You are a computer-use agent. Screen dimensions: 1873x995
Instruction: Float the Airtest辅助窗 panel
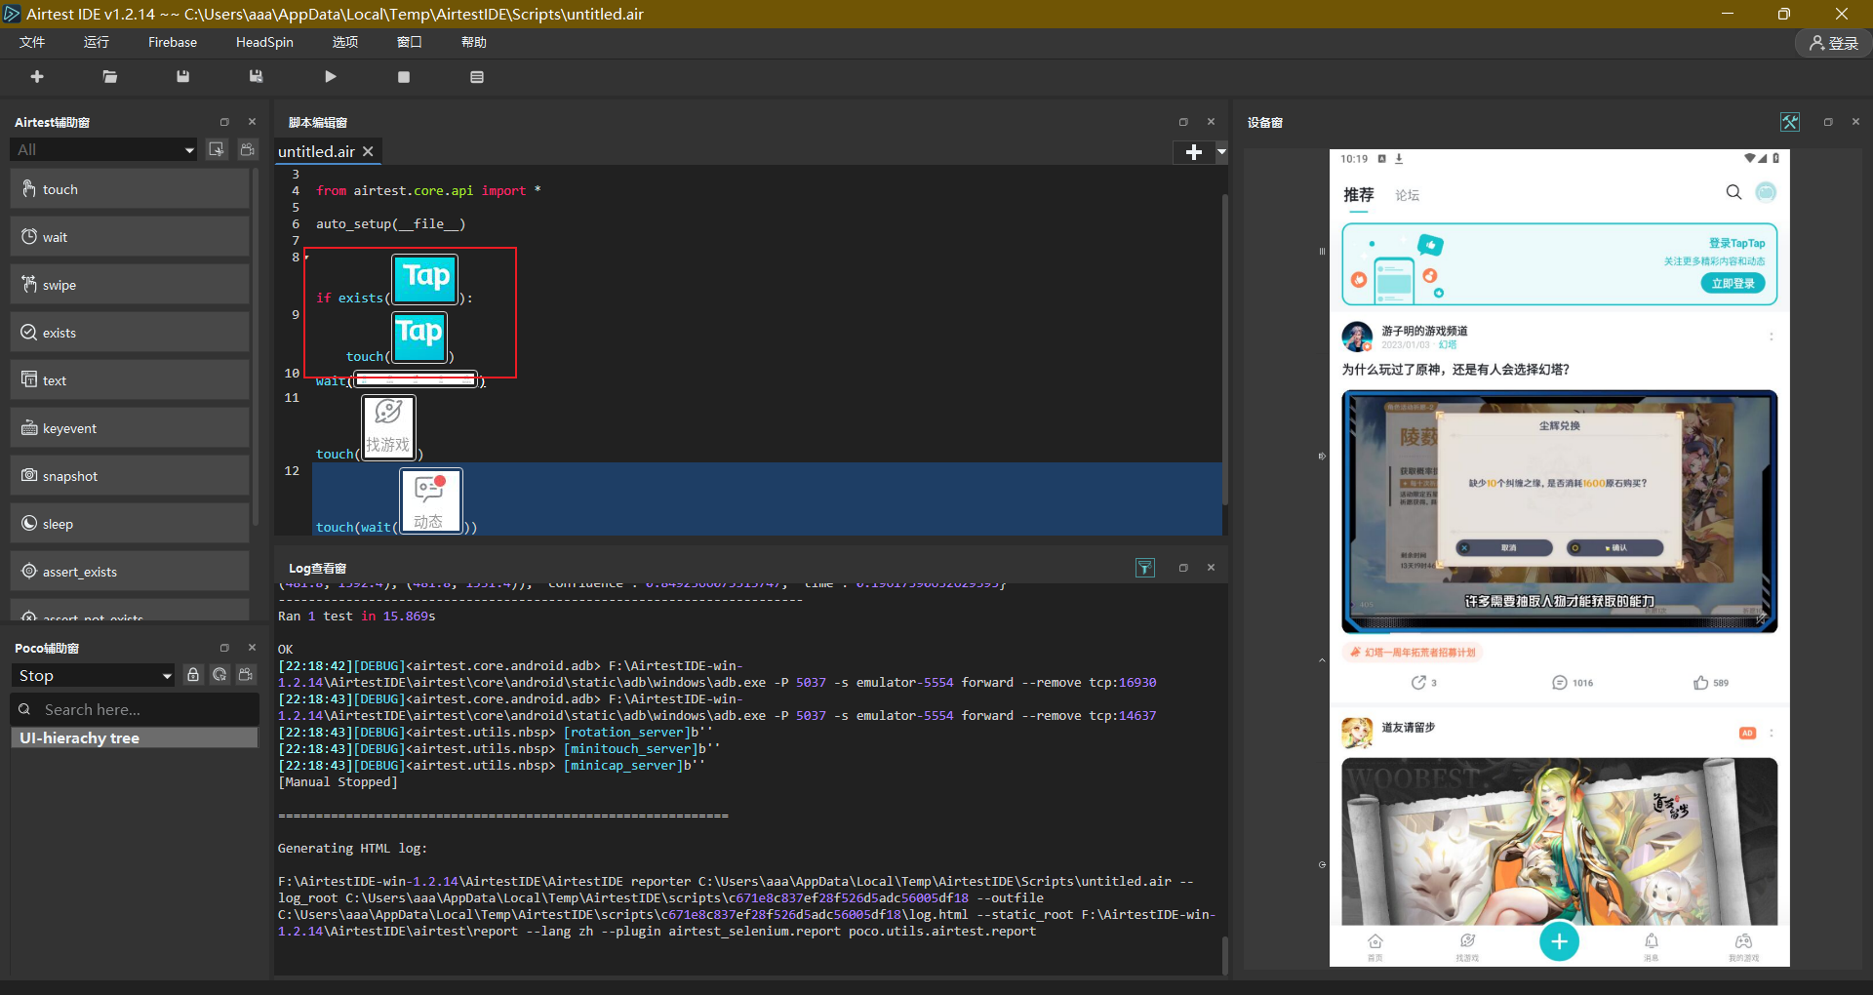pyautogui.click(x=224, y=122)
